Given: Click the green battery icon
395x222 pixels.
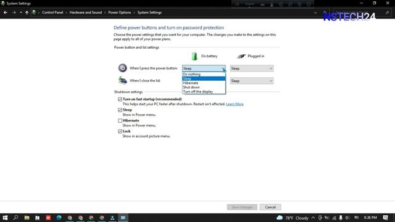Looking at the screenshot, I should point(194,56).
